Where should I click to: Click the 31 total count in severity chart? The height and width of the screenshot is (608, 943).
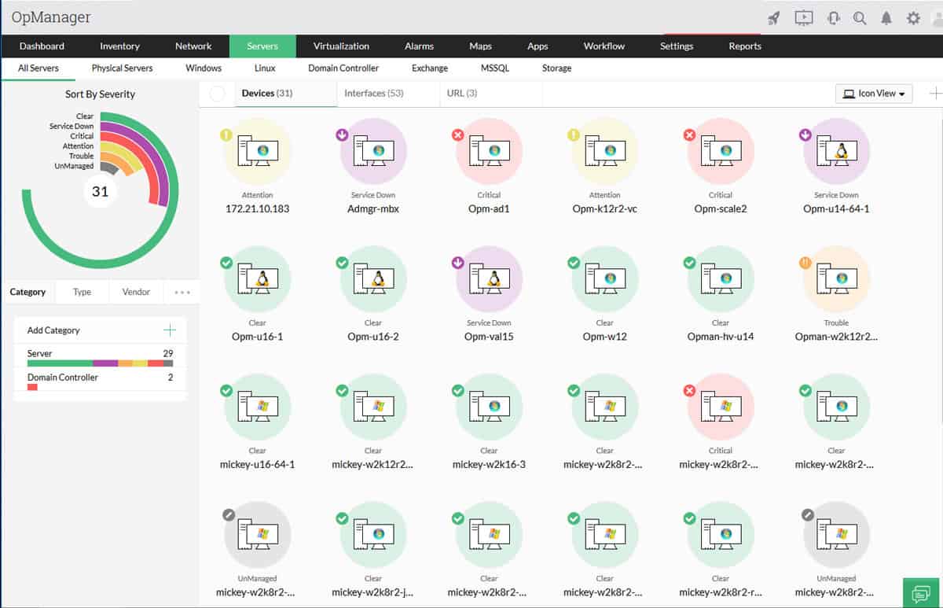[x=100, y=191]
